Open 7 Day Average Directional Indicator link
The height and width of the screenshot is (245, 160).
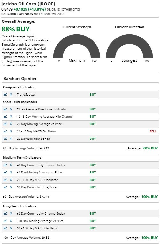pos(42,109)
